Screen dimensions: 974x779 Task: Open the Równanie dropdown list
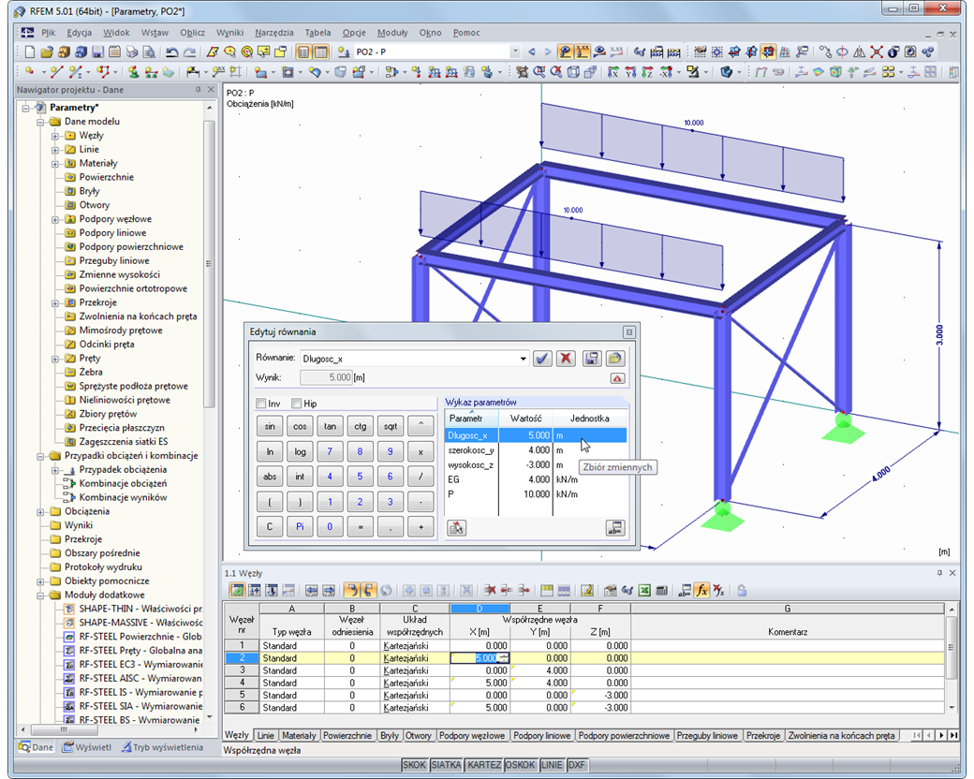(x=523, y=358)
